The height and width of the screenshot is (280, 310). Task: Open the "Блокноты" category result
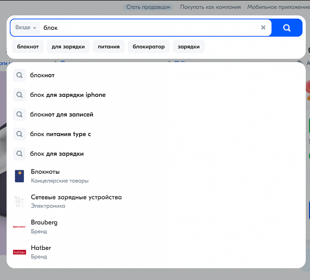click(156, 176)
